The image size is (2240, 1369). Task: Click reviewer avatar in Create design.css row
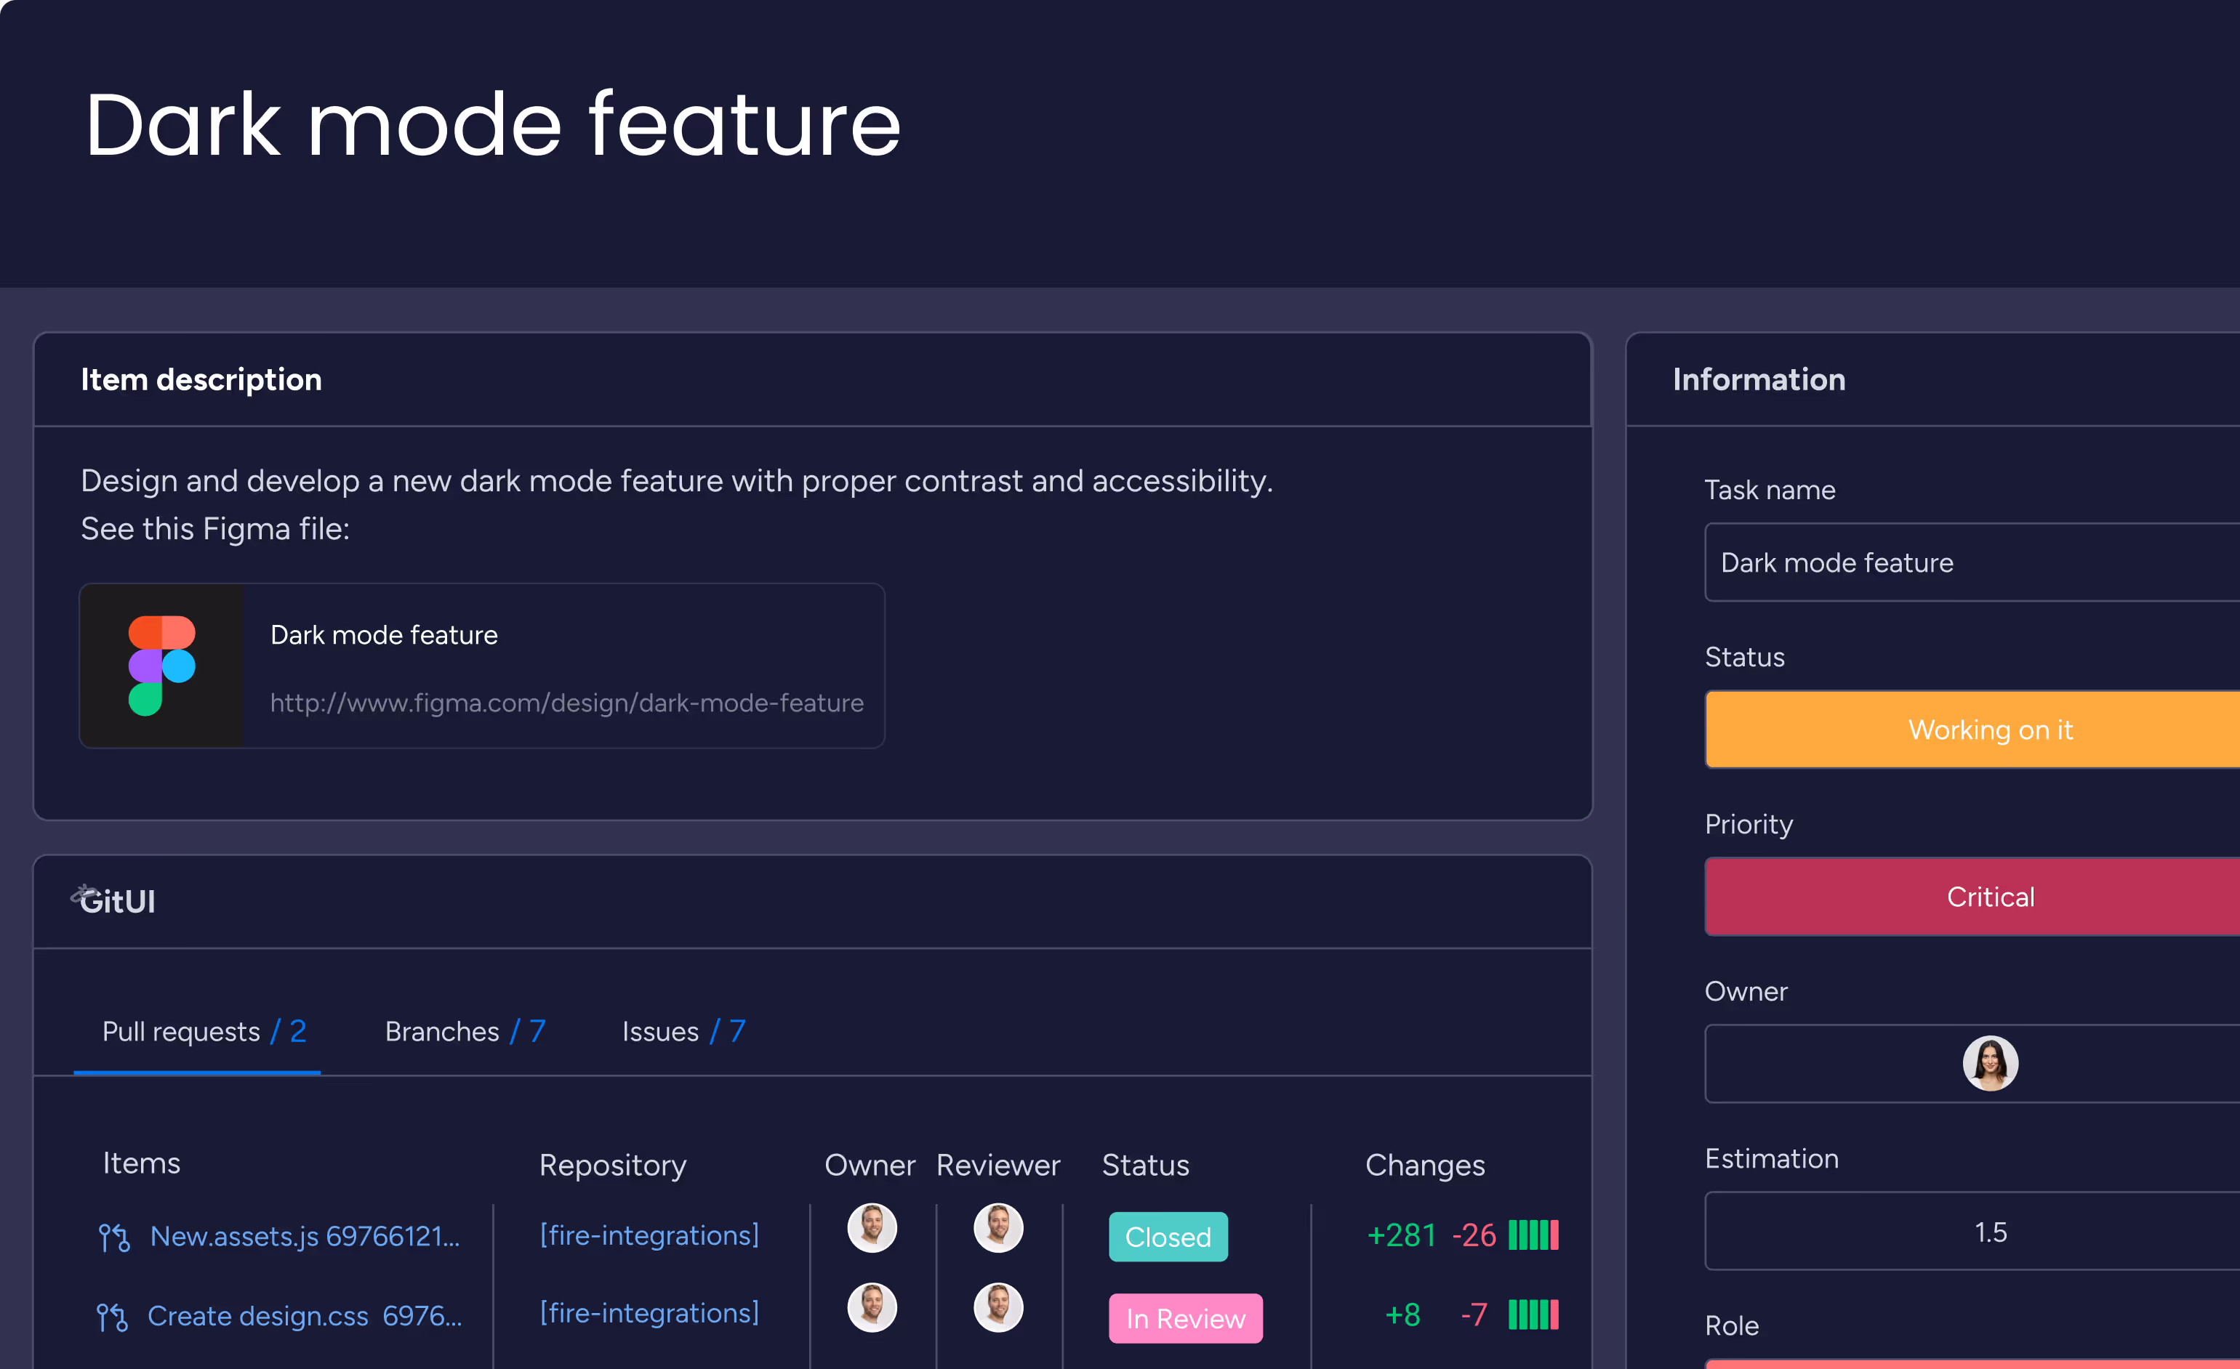998,1307
